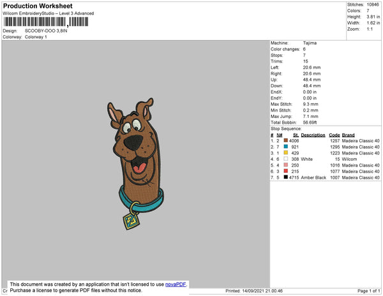Select the machine value 'Tajima'

click(310, 43)
